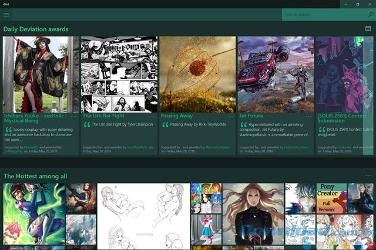Open the kimono cosplay artwork thumbnail

click(x=41, y=75)
